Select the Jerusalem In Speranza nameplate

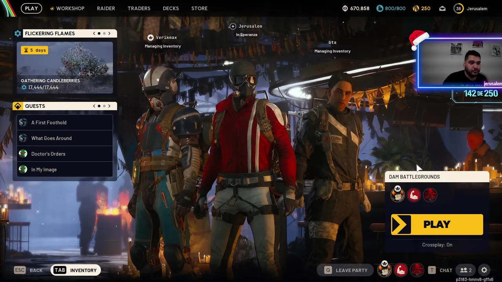click(x=246, y=30)
